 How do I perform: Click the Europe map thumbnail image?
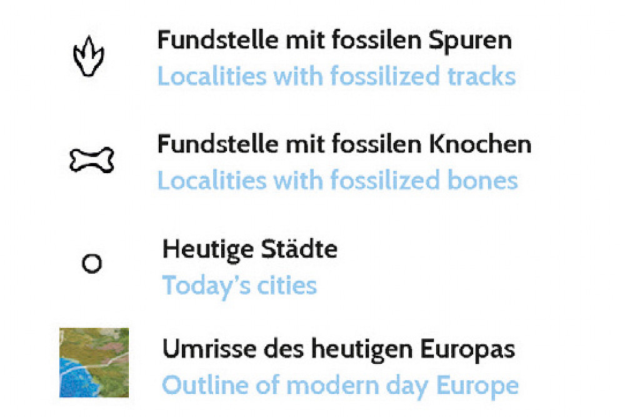point(94,363)
